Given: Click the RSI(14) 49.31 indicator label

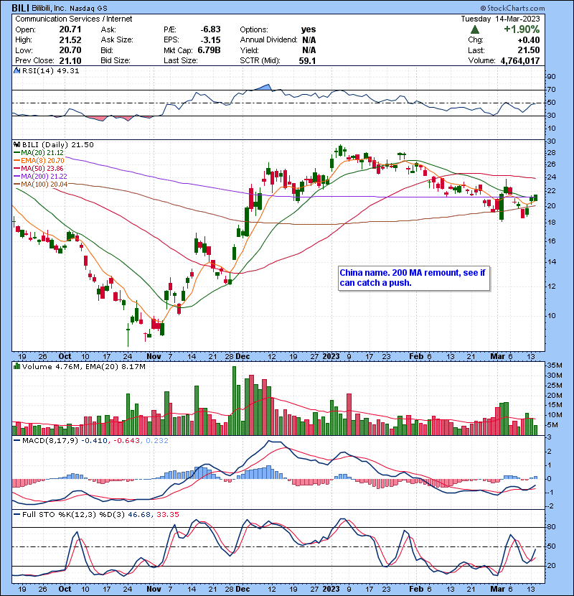Looking at the screenshot, I should click(x=50, y=70).
